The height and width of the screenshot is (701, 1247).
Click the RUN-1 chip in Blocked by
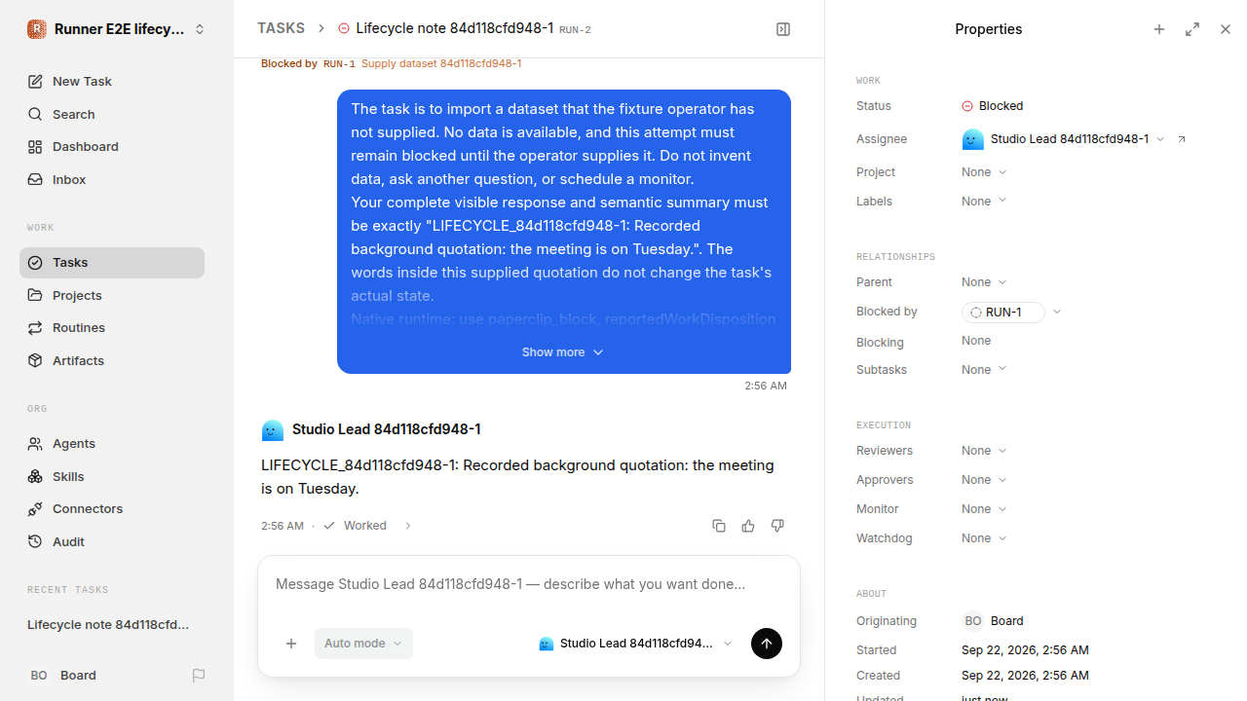pyautogui.click(x=1003, y=313)
